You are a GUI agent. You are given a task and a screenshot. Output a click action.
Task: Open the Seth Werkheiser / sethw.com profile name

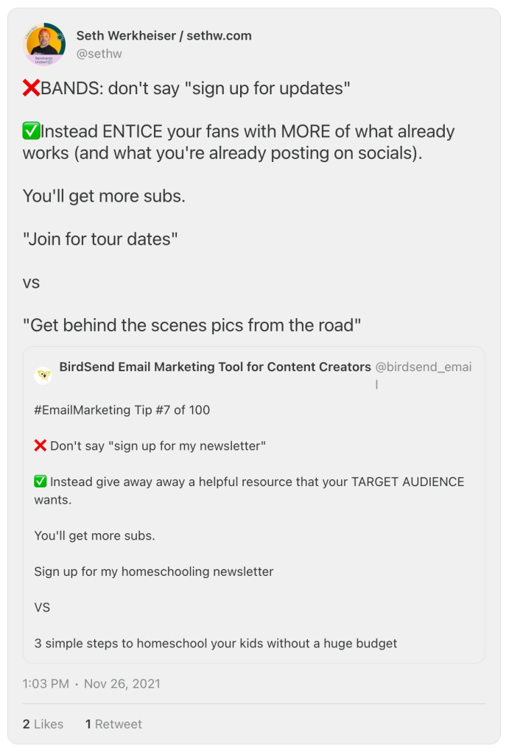point(164,36)
